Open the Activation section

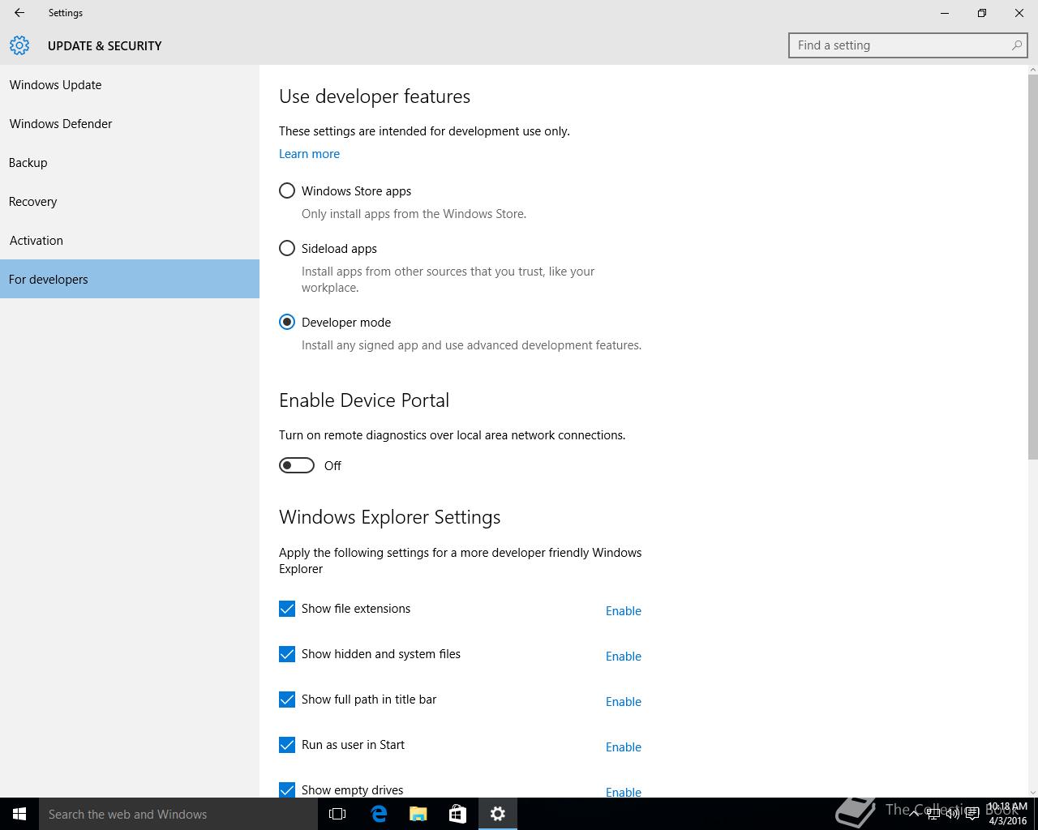point(130,240)
